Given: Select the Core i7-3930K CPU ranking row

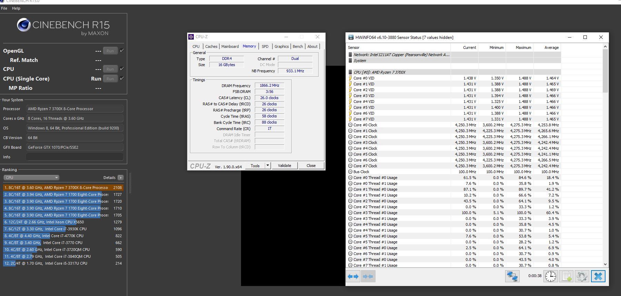Looking at the screenshot, I should click(63, 229).
